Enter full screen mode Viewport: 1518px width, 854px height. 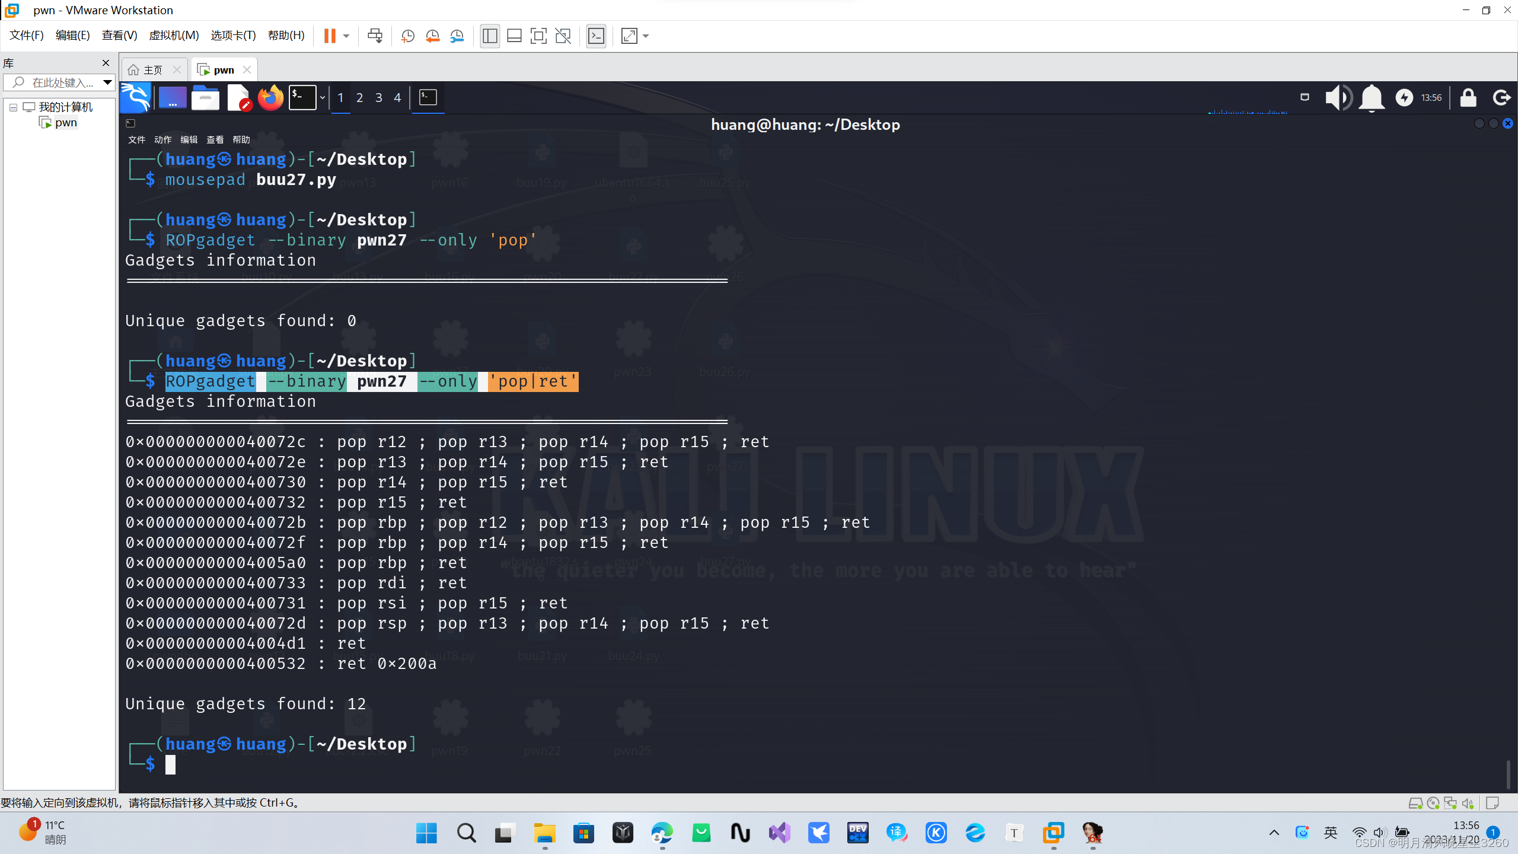pyautogui.click(x=538, y=36)
